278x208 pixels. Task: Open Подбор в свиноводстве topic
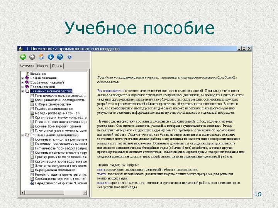[54, 109]
